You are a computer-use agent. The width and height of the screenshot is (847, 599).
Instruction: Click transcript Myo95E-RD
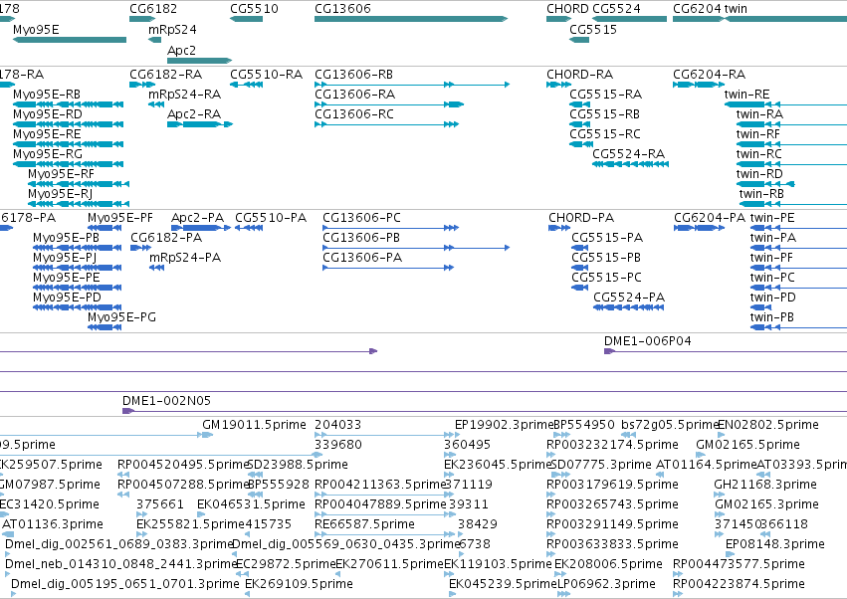47,114
